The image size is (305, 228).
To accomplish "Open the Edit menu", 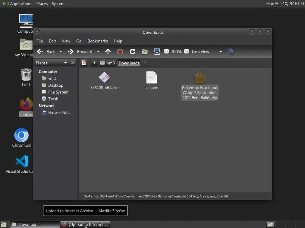I will click(52, 41).
